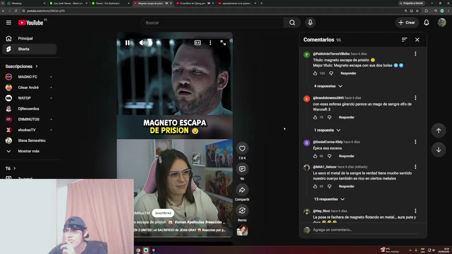Reply to M4A1_Salazar's comment
452x254 pixels.
(x=346, y=186)
